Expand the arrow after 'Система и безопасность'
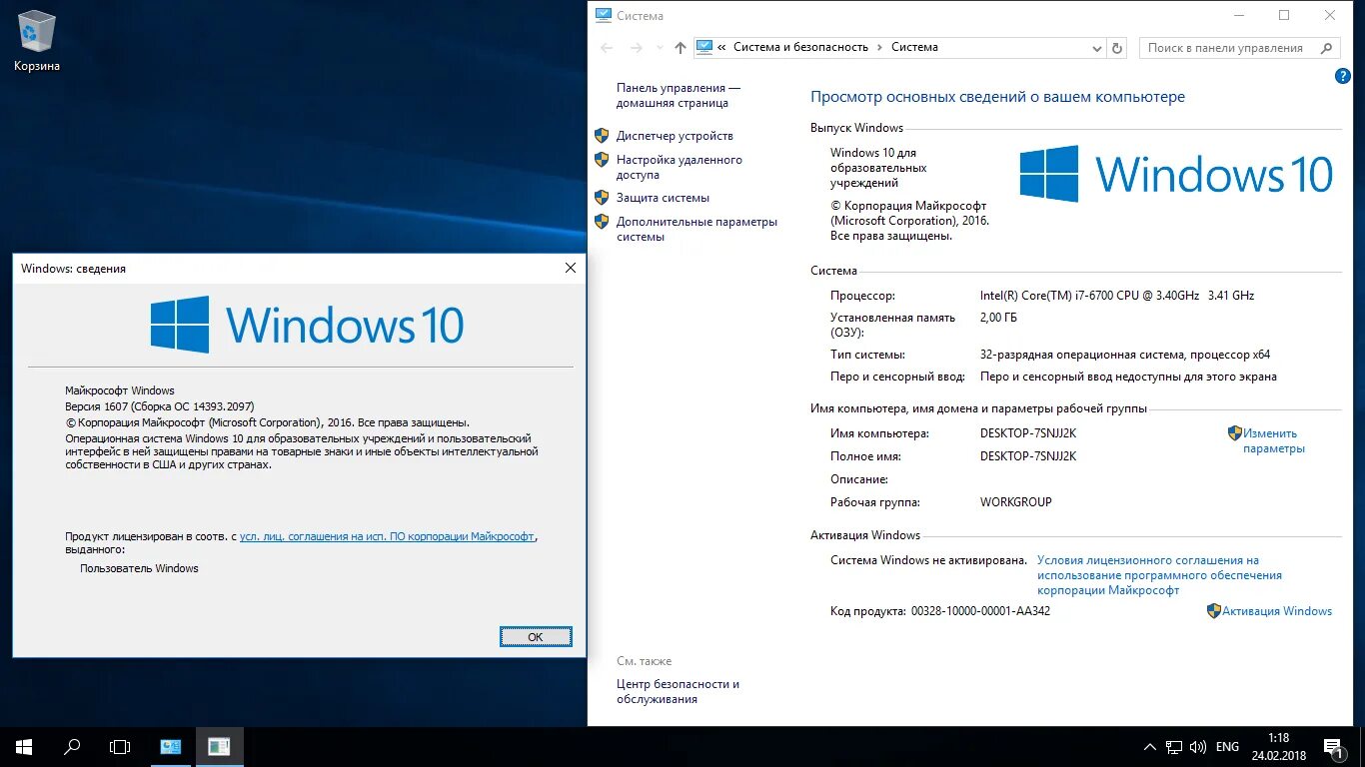The width and height of the screenshot is (1365, 767). 879,47
